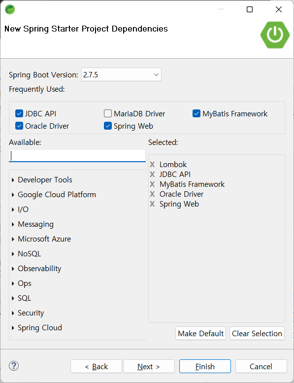Remove MyBatis Framework via its X icon

click(152, 184)
